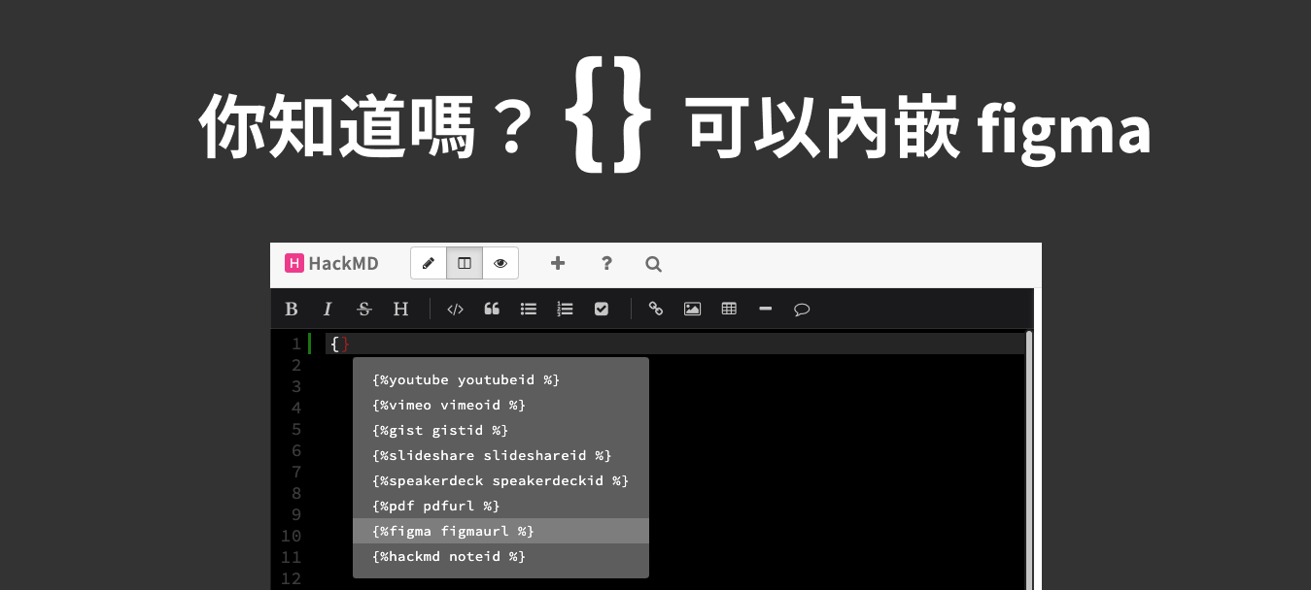
Task: Choose {%youtube youtubeid %} suggestion
Action: click(x=500, y=379)
